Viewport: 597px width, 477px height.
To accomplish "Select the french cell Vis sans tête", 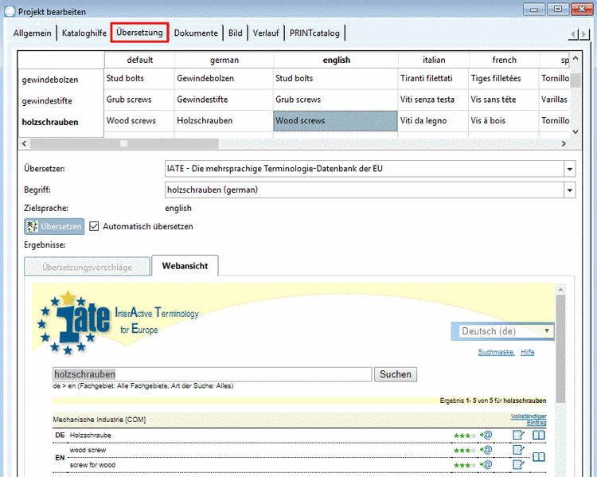I will point(504,100).
